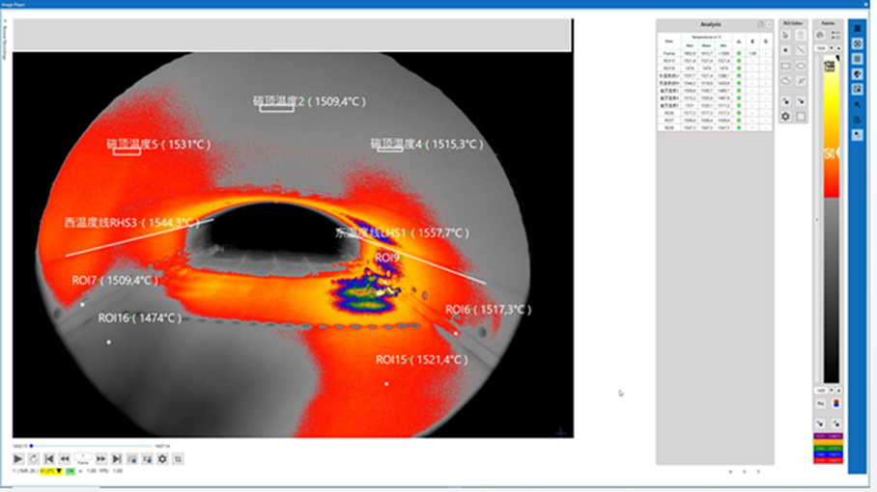Click the grid table icon in blue sidebar

(x=858, y=59)
